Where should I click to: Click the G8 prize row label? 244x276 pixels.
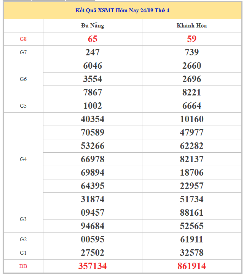(23, 39)
